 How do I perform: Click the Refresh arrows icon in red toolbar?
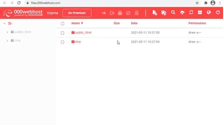coord(191,12)
